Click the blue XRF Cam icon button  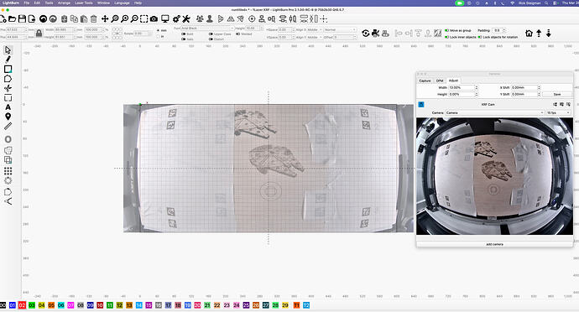pos(421,105)
